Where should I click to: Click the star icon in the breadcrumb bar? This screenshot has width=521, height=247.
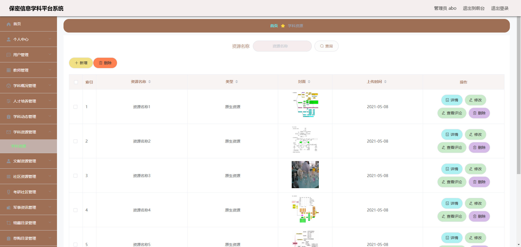283,26
